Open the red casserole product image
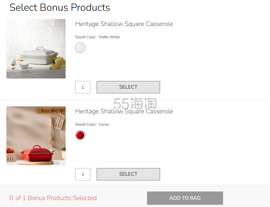The image size is (270, 207). pyautogui.click(x=36, y=136)
